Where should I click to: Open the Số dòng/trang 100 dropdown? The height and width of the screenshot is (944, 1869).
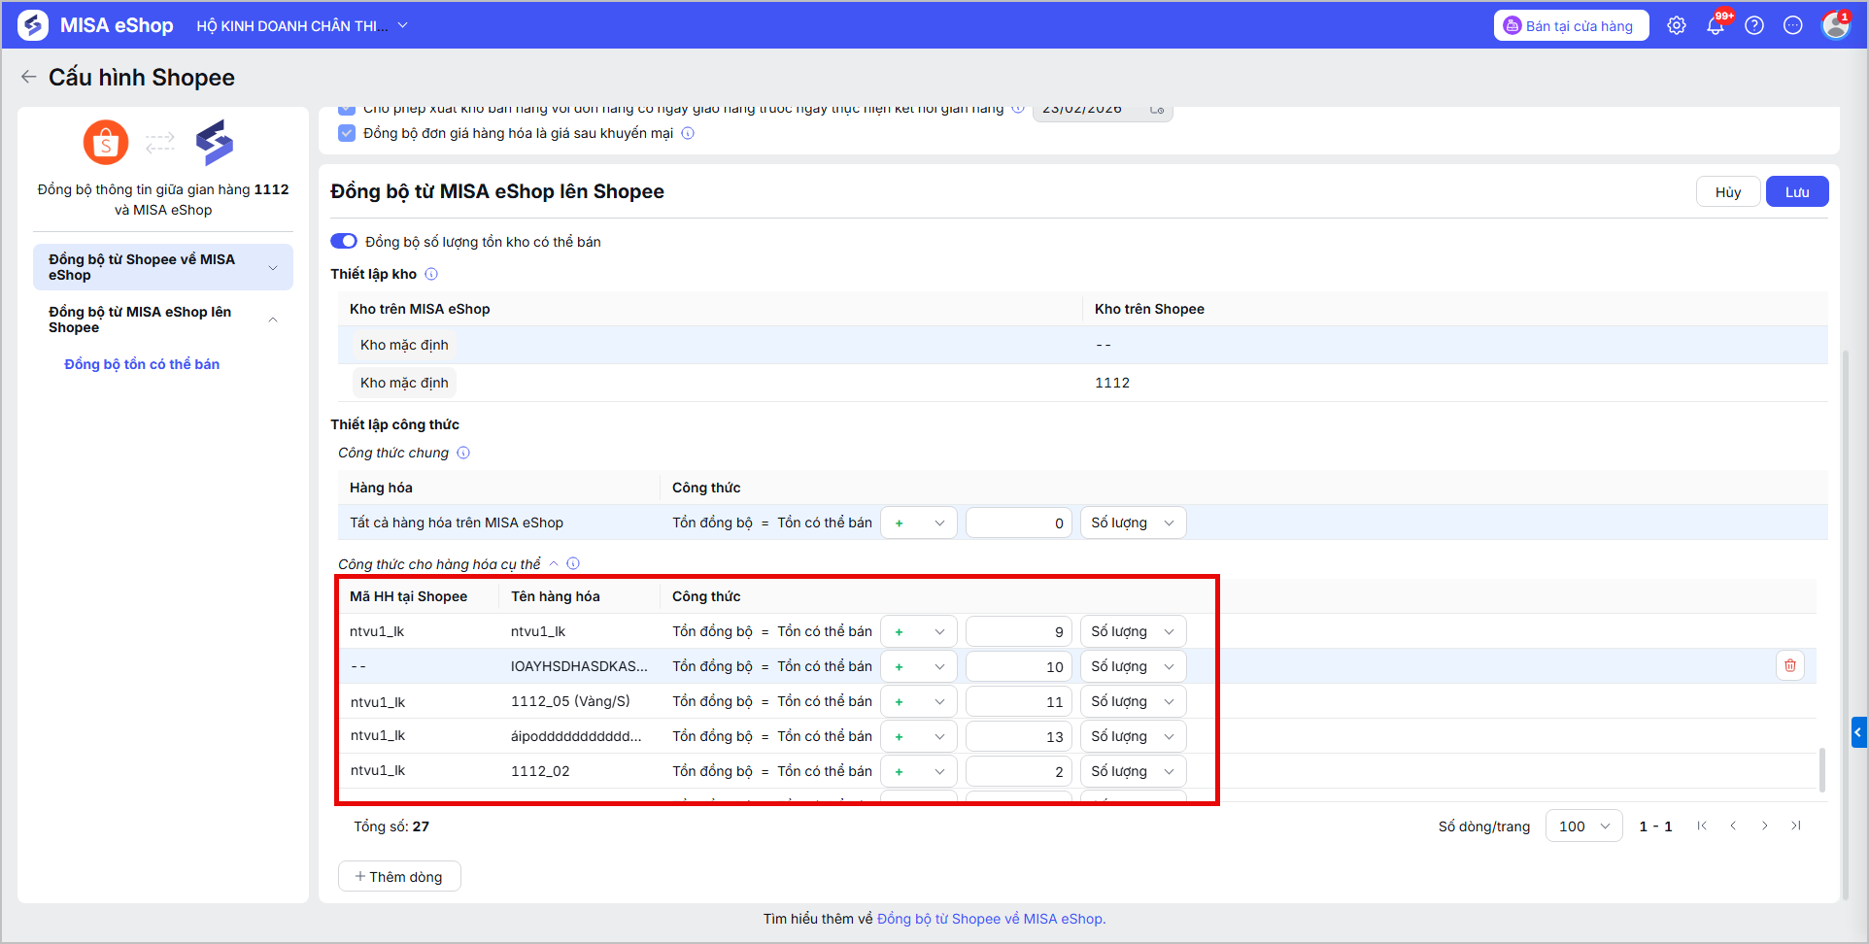coord(1583,826)
